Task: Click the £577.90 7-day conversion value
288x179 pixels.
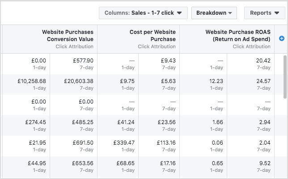Action: coord(83,61)
